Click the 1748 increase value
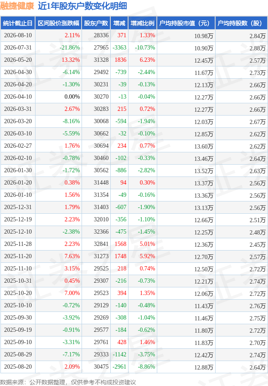This screenshot has height=386, width=268. coord(120,256)
